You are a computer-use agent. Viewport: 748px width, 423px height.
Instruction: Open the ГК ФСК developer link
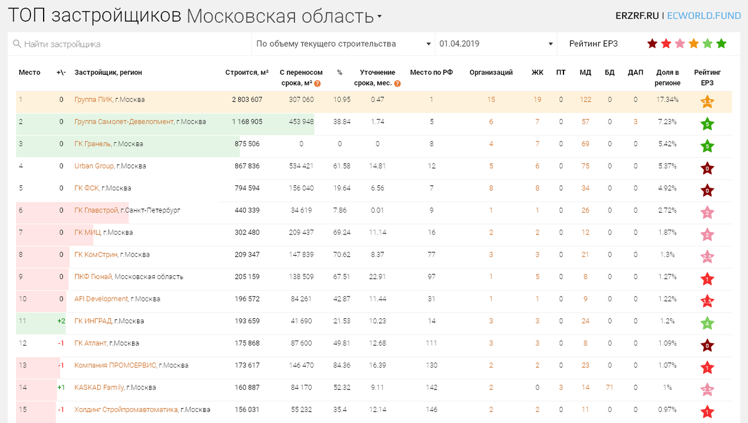coord(86,188)
